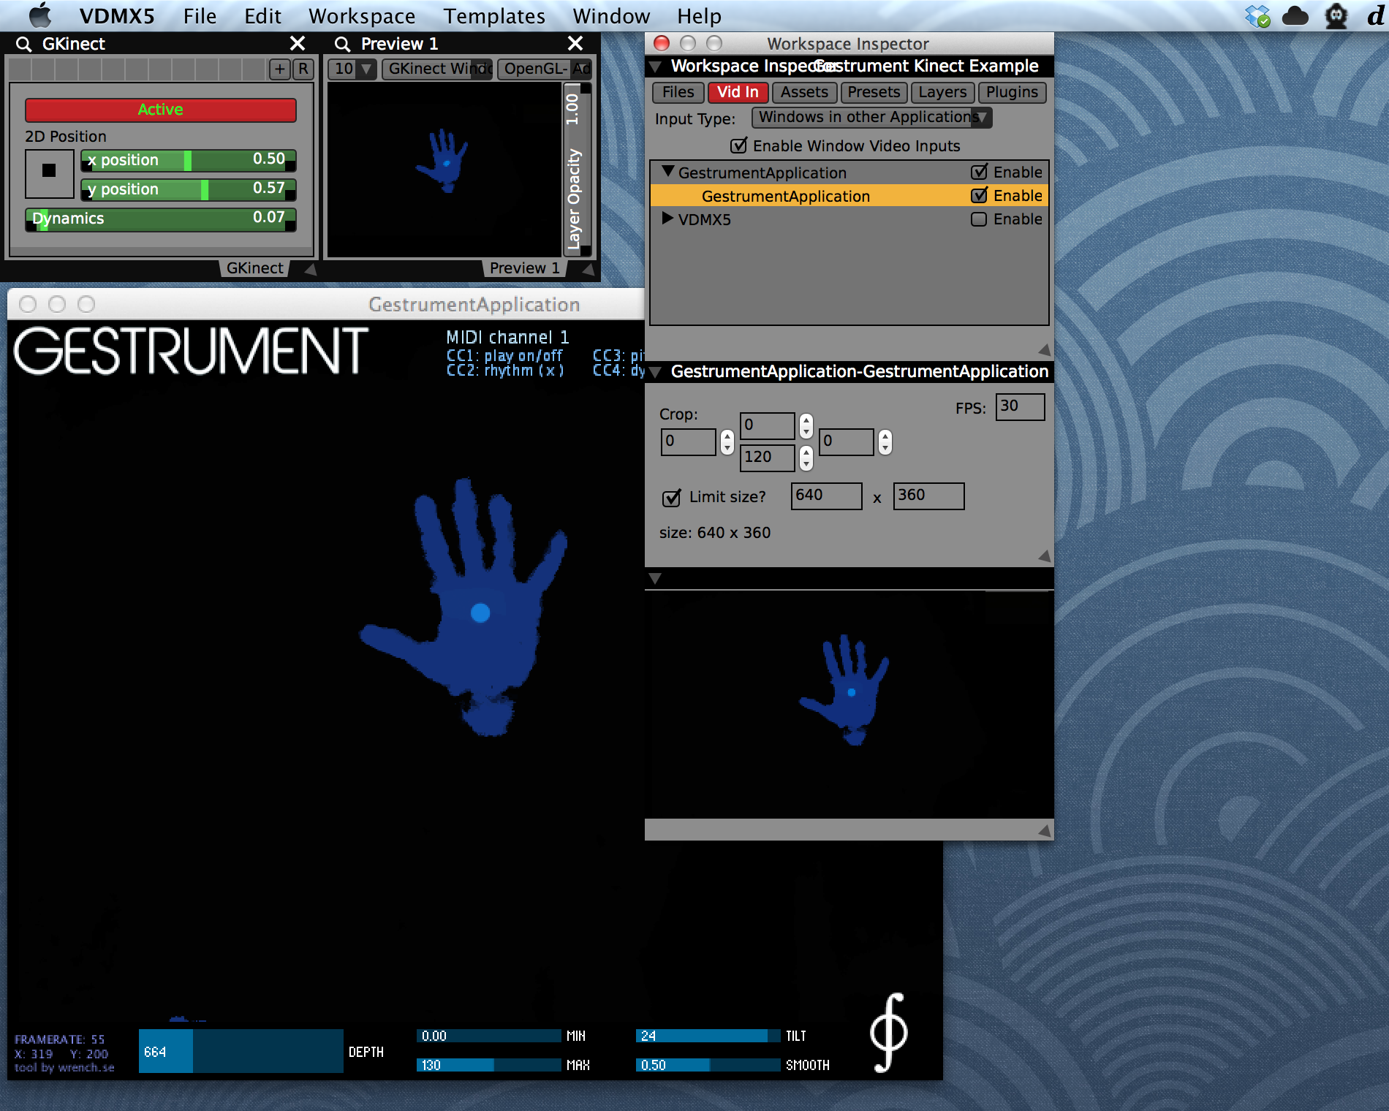Click the Dropbox menu bar icon

(1257, 15)
